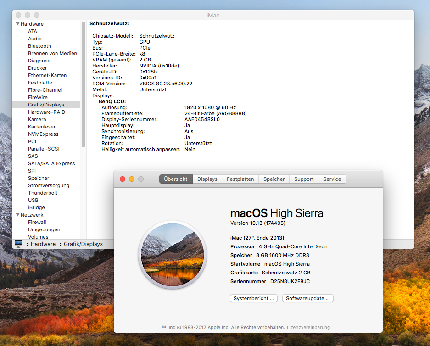Select Thunderbolt in the sidebar list
This screenshot has height=346, width=430.
[43, 193]
